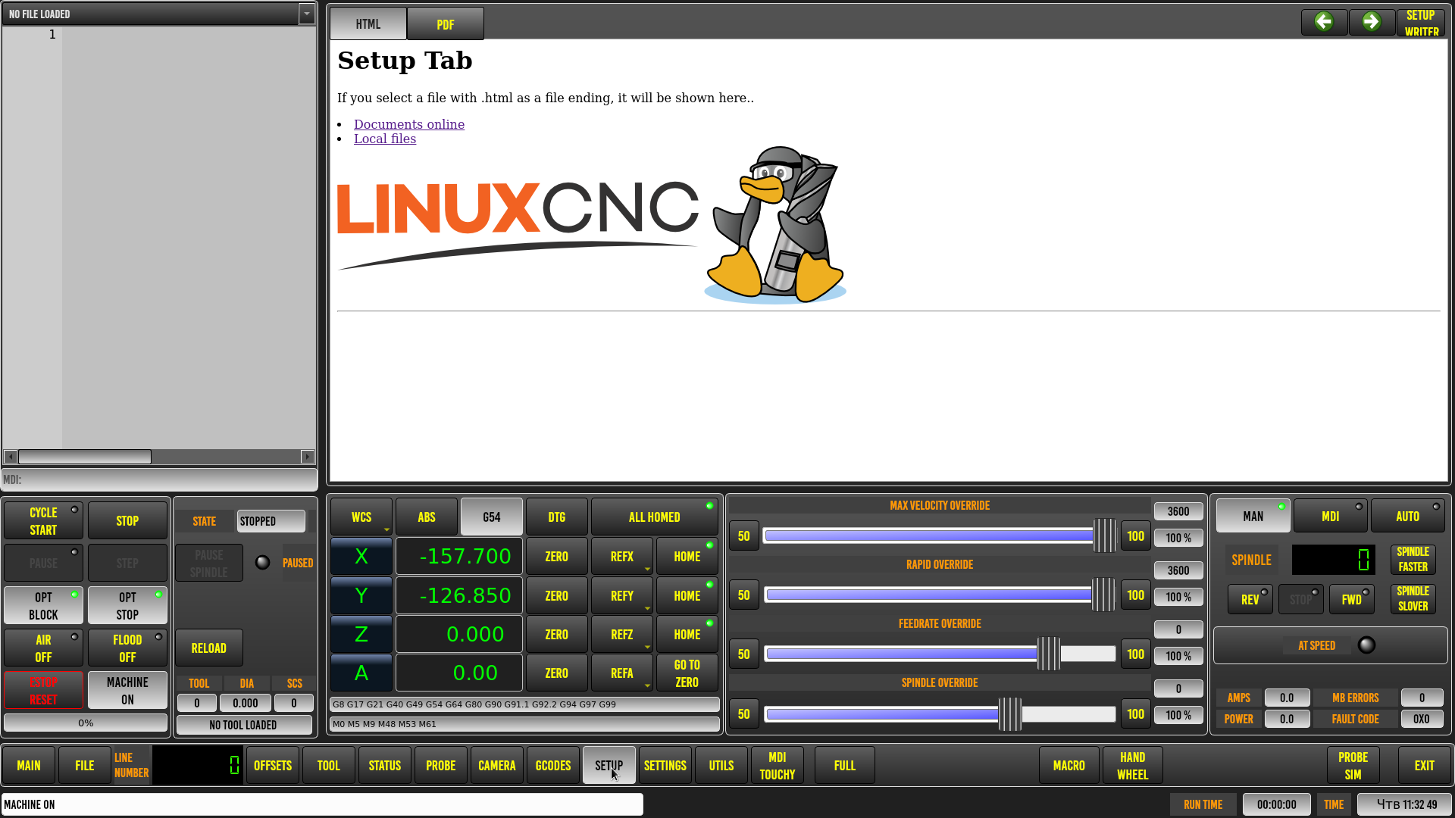Click the green forward arrow icon
The image size is (1455, 818).
tap(1371, 22)
